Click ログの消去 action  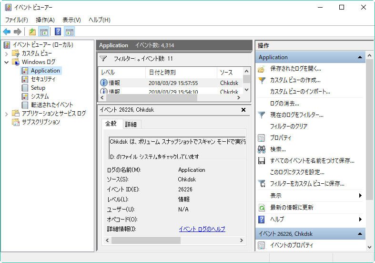click(x=284, y=104)
